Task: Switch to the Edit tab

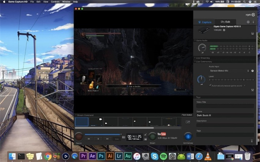Action: point(225,22)
